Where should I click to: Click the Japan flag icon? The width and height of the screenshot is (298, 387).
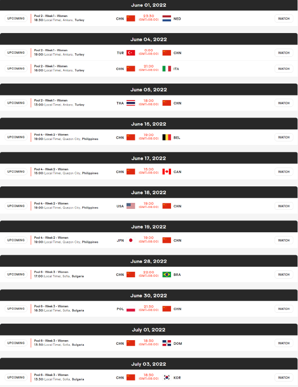131,240
